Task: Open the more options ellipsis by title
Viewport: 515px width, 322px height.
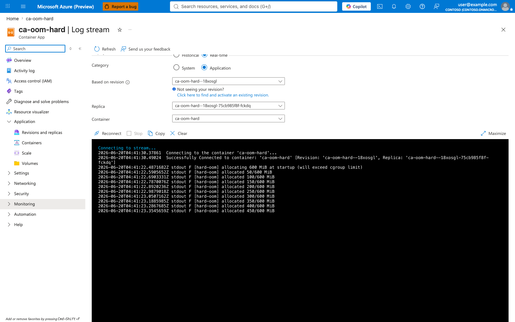Action: pyautogui.click(x=130, y=30)
